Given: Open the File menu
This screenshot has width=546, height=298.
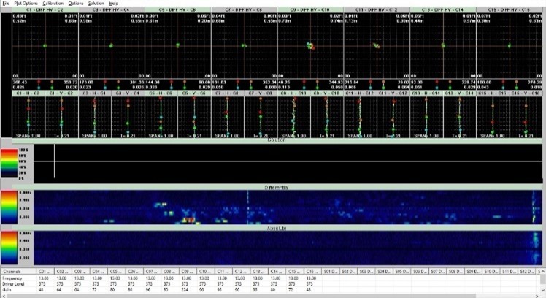Looking at the screenshot, I should (x=6, y=4).
